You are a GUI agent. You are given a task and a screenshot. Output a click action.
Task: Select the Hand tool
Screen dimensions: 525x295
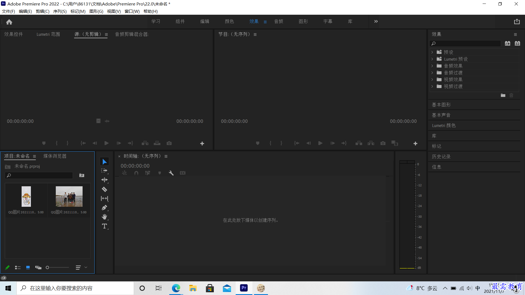[x=104, y=217]
